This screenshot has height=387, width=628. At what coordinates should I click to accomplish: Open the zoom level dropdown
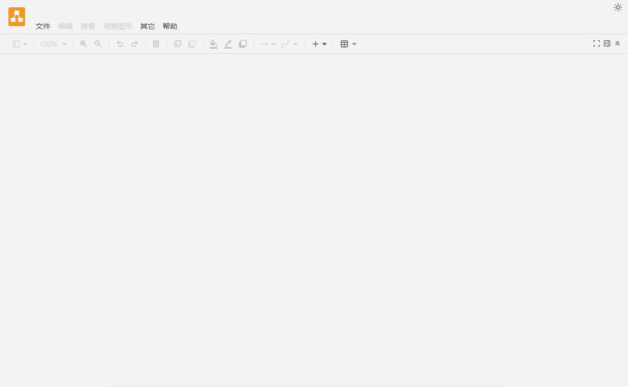pos(52,44)
